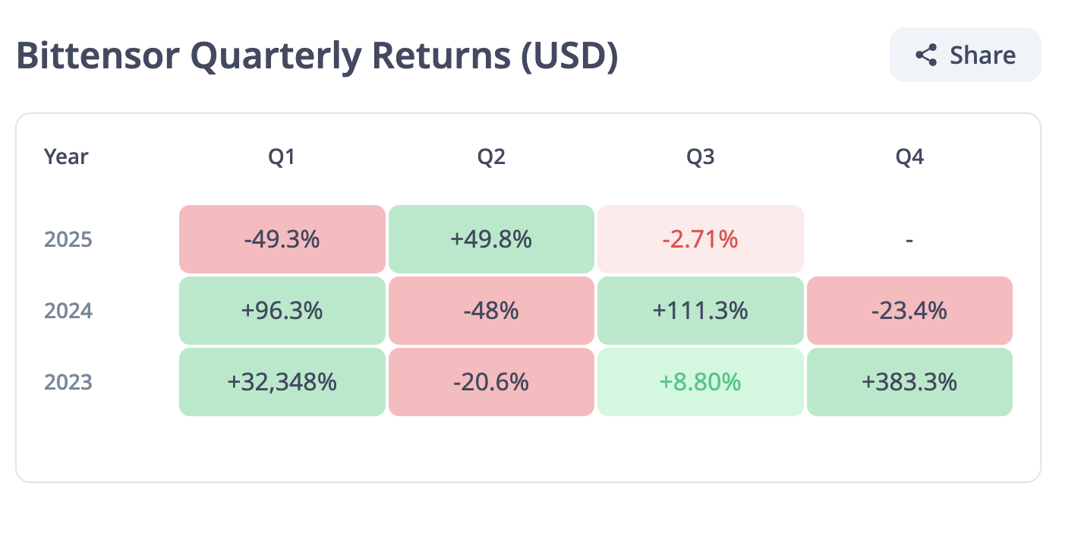This screenshot has width=1081, height=559.
Task: Select the 2023 Q1 +32,348% cell
Action: pyautogui.click(x=282, y=382)
